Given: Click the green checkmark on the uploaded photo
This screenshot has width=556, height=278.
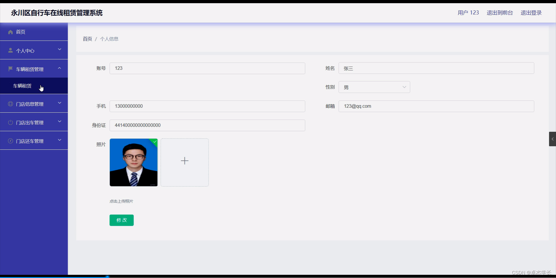Looking at the screenshot, I should click(154, 142).
